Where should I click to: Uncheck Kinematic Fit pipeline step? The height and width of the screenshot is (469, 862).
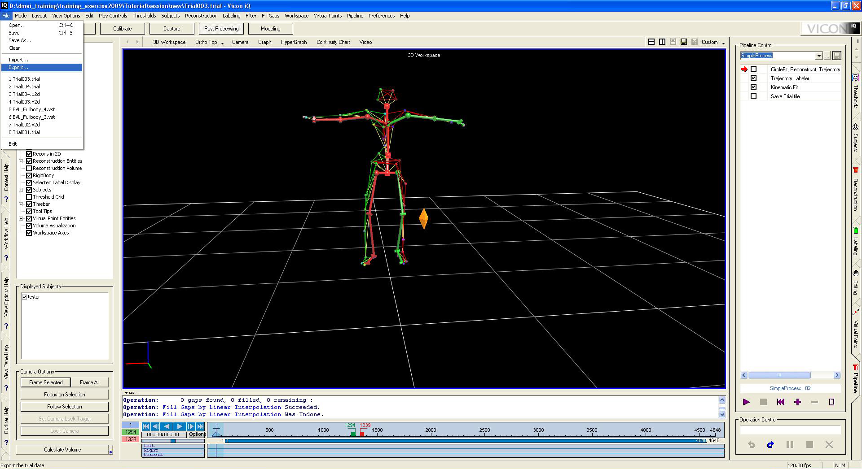753,87
